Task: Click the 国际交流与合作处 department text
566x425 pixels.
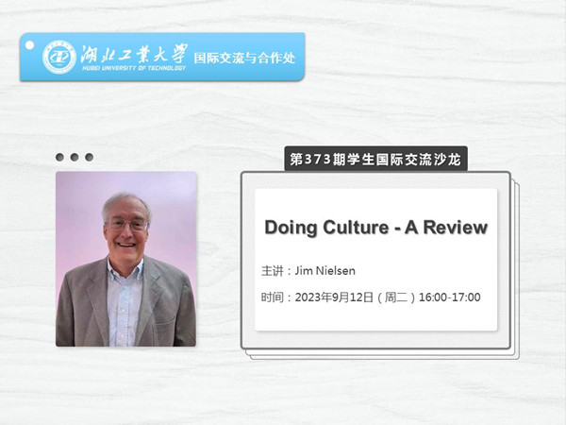Action: point(244,59)
